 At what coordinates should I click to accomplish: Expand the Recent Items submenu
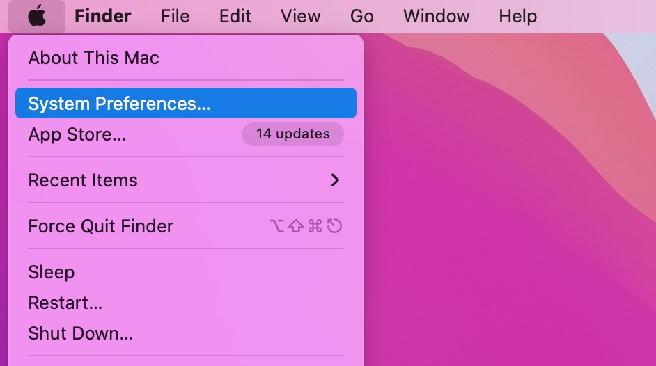186,180
